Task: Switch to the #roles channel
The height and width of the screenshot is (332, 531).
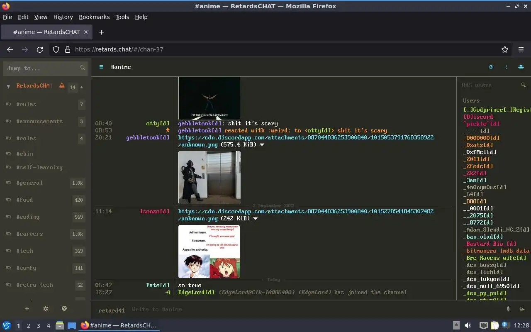Action: point(46,139)
